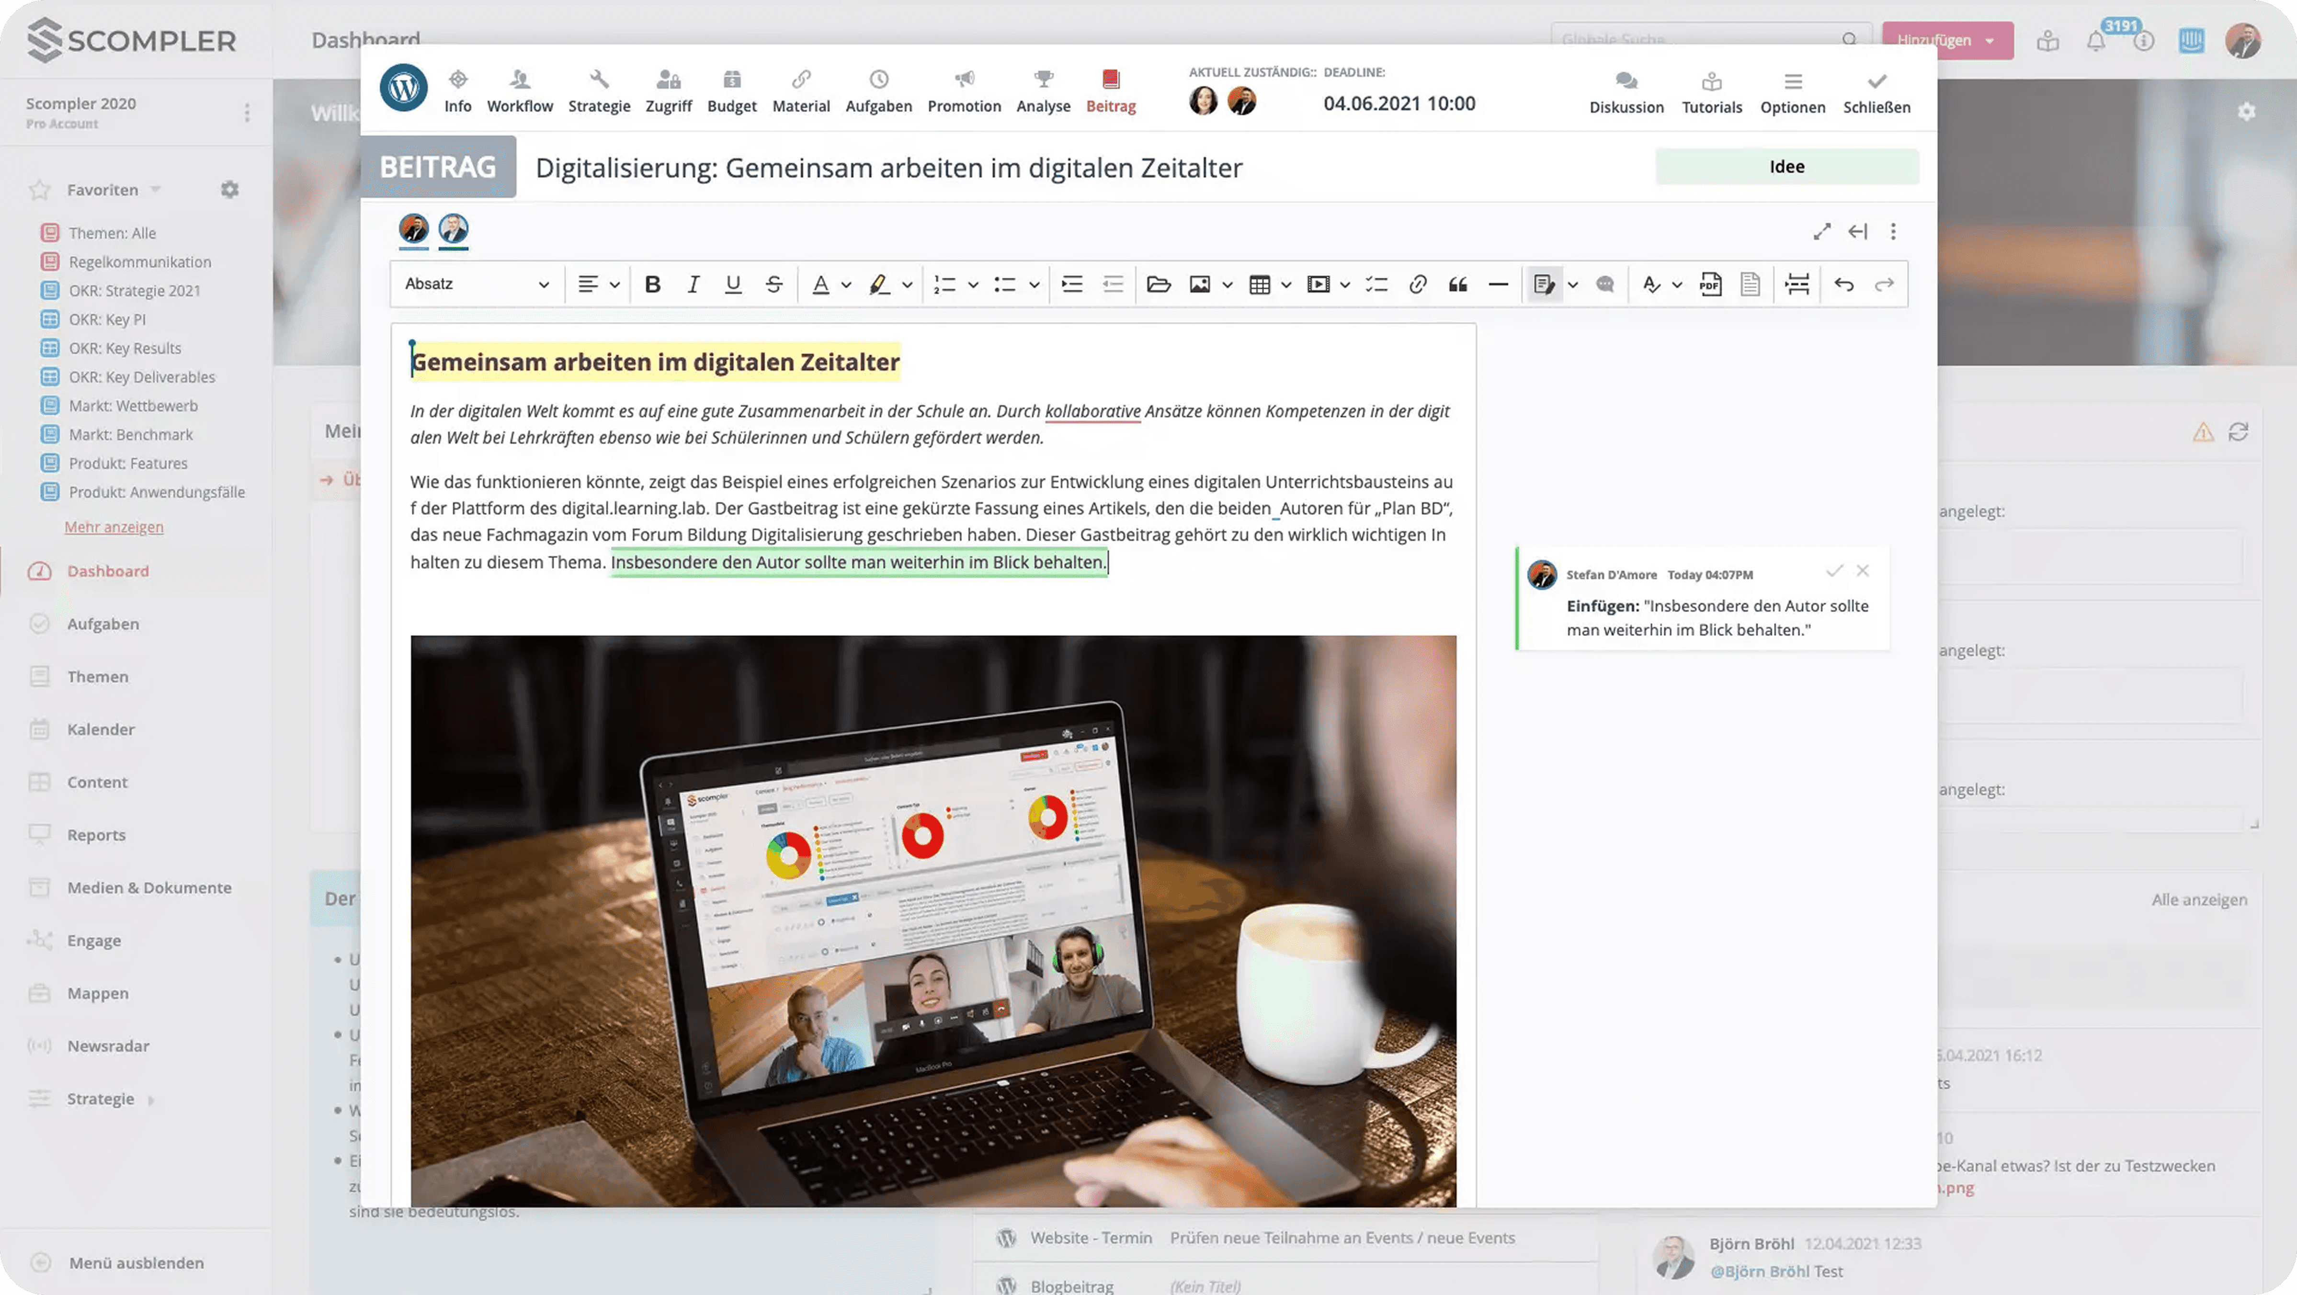Expand the font color dropdown arrow

(x=846, y=284)
